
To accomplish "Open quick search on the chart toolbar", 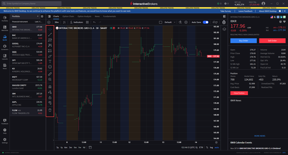I will coord(180,22).
